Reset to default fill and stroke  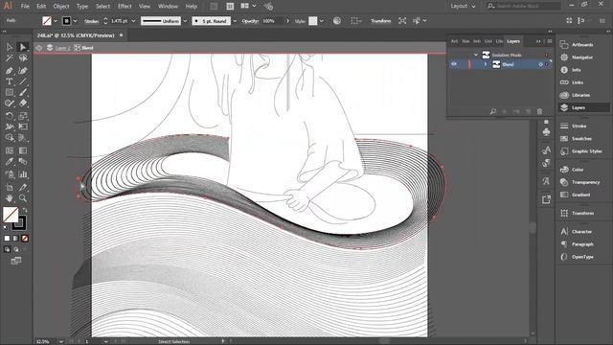tap(6, 227)
